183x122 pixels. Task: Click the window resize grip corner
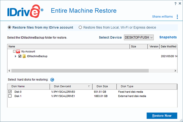(x=181, y=120)
